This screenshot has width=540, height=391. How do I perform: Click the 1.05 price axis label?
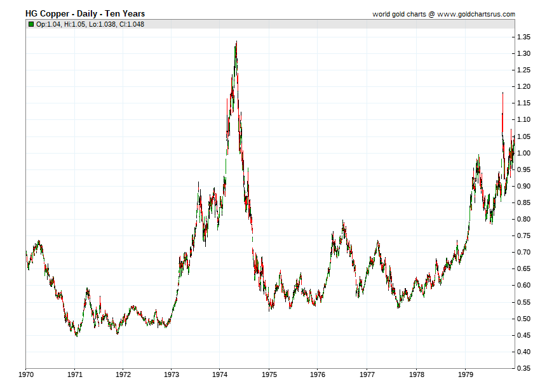[524, 136]
